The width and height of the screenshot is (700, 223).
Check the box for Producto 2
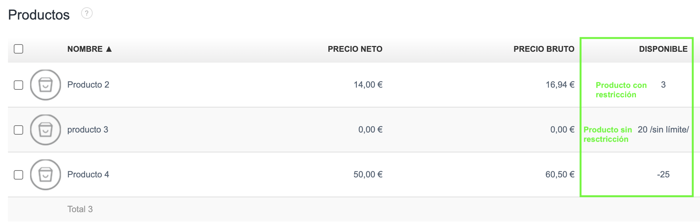18,85
